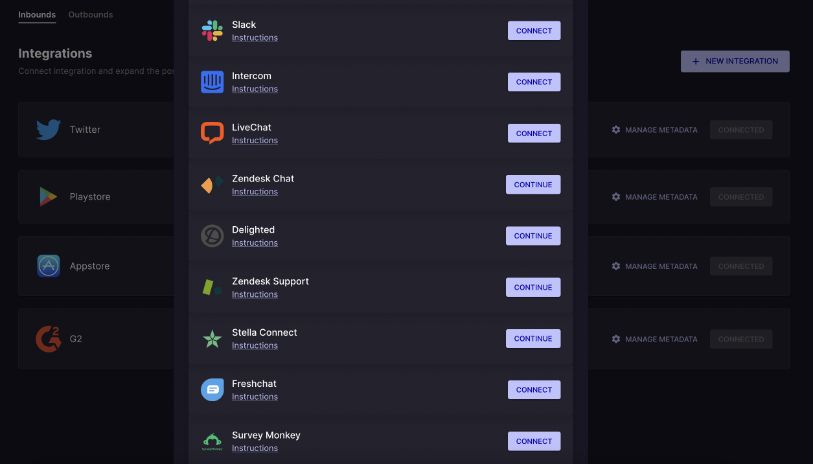
Task: Click the Freshchat chat icon
Action: pyautogui.click(x=212, y=389)
